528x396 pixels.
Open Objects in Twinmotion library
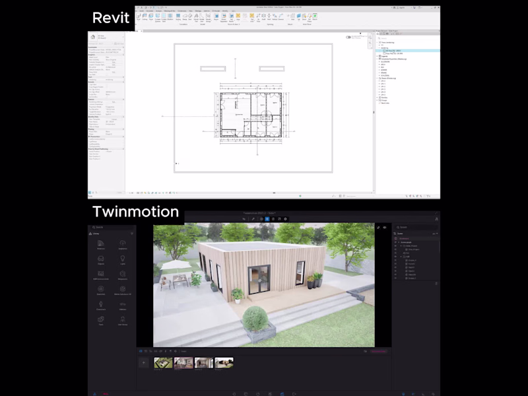pos(101,260)
